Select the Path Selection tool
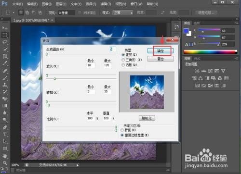 click(x=5, y=141)
